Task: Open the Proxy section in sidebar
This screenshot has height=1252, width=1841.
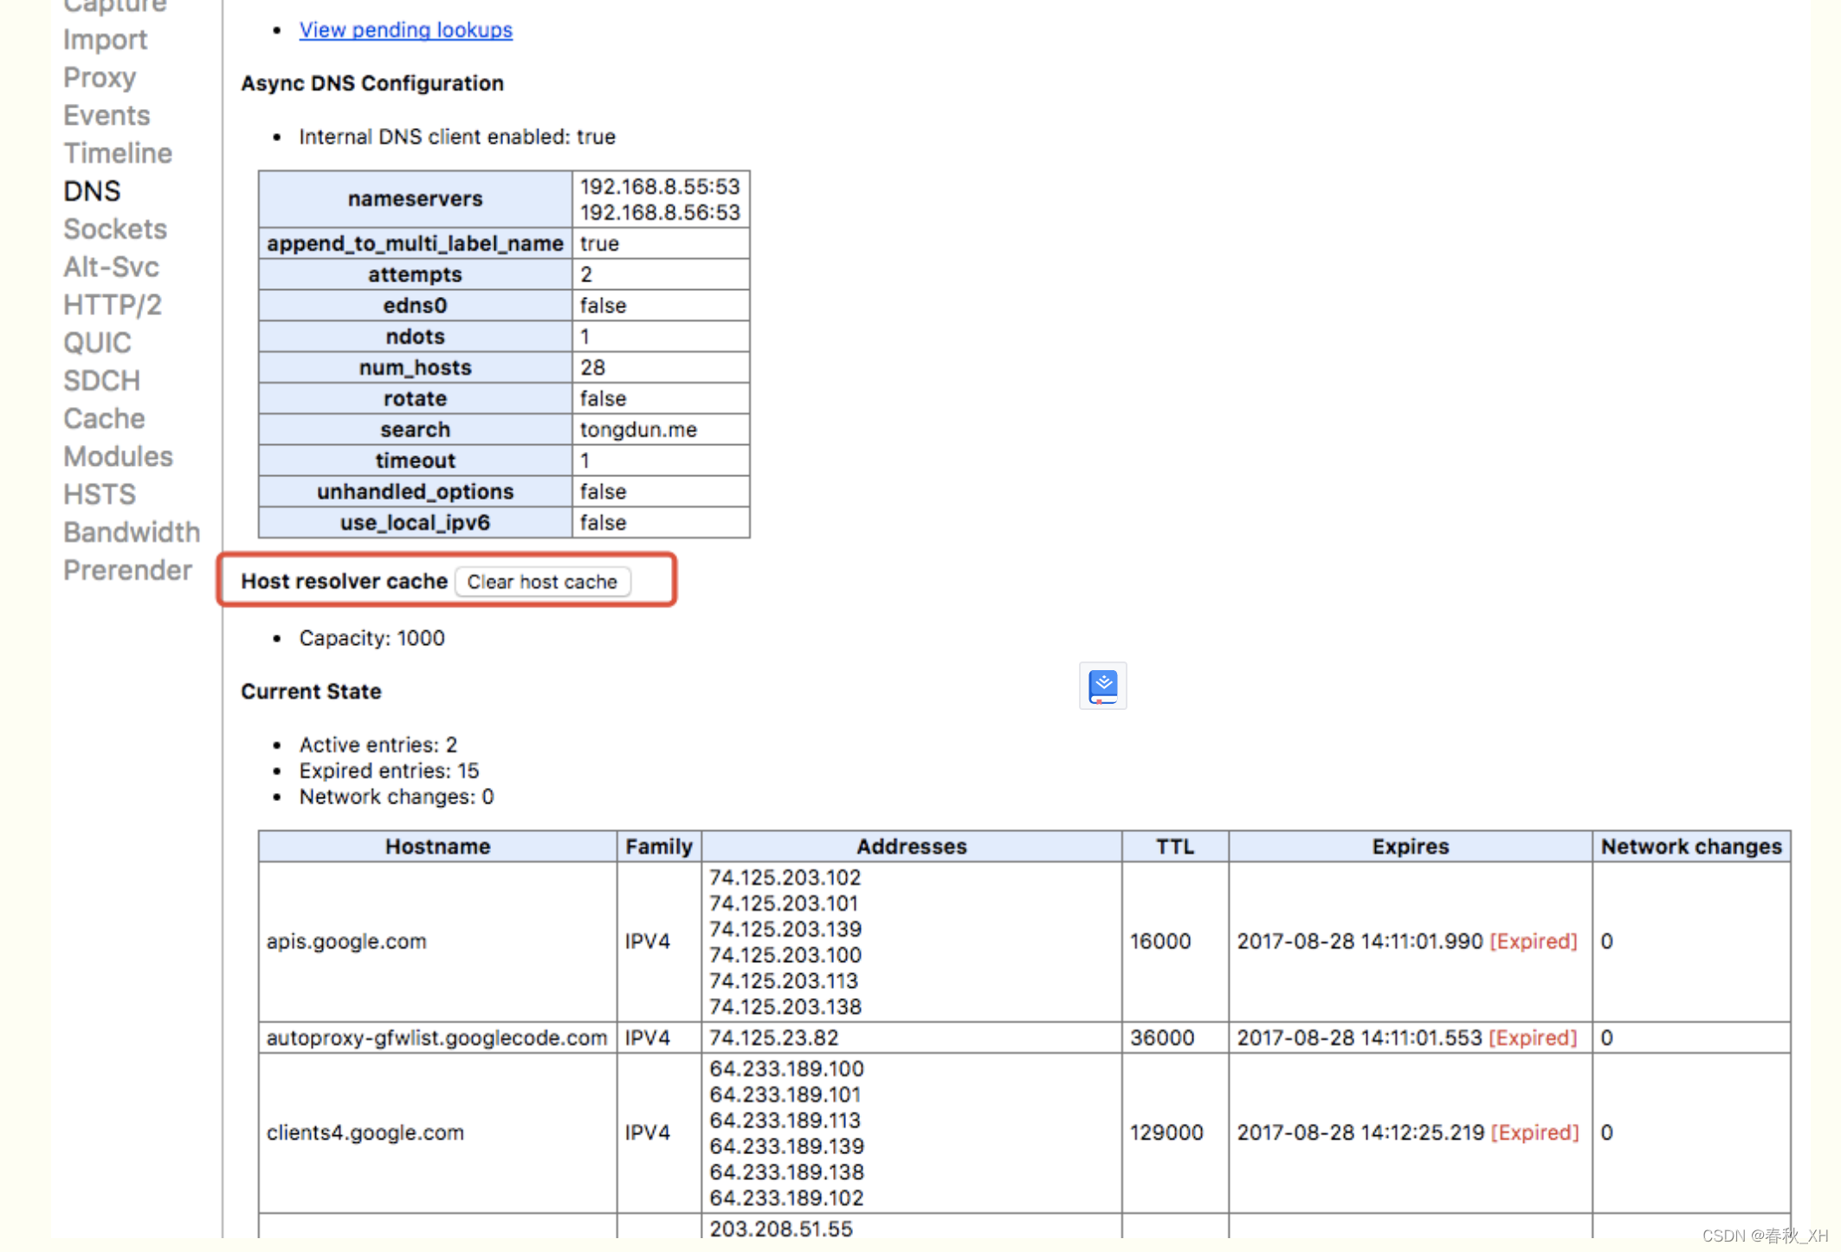Action: tap(100, 78)
